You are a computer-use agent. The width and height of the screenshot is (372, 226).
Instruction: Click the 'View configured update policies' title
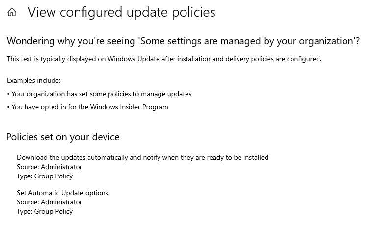click(x=122, y=12)
